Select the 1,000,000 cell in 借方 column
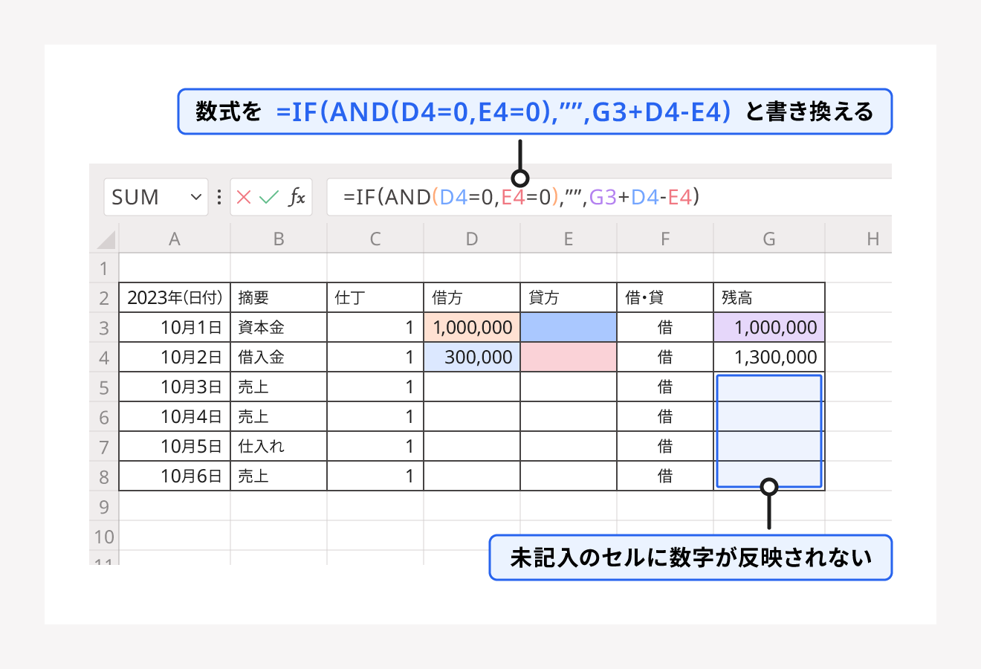This screenshot has height=669, width=981. pos(472,327)
